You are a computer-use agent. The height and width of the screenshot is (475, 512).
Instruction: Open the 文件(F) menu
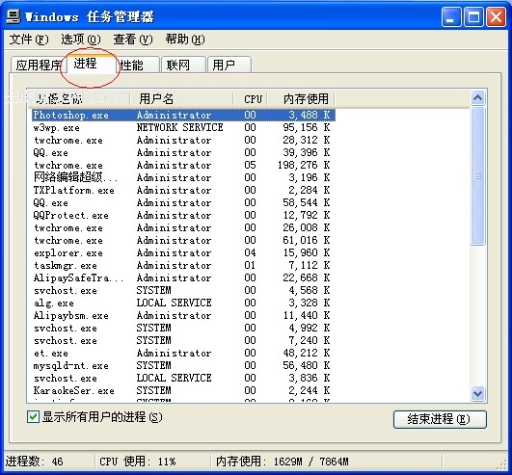point(29,40)
